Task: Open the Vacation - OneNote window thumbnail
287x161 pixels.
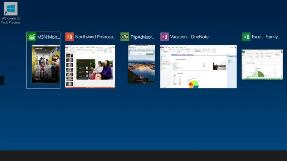Action: point(198,67)
